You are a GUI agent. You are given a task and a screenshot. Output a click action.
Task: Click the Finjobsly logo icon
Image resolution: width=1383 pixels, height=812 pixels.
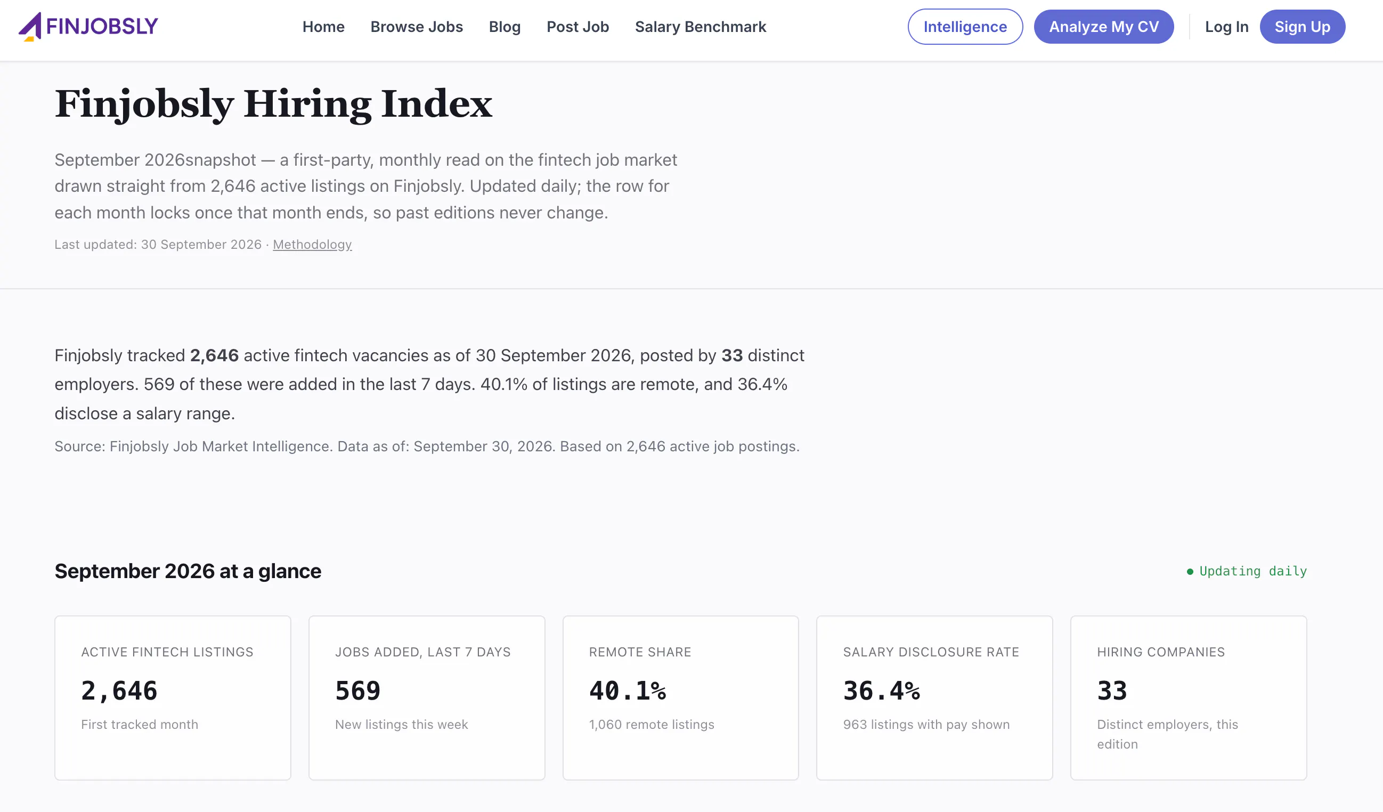[30, 26]
